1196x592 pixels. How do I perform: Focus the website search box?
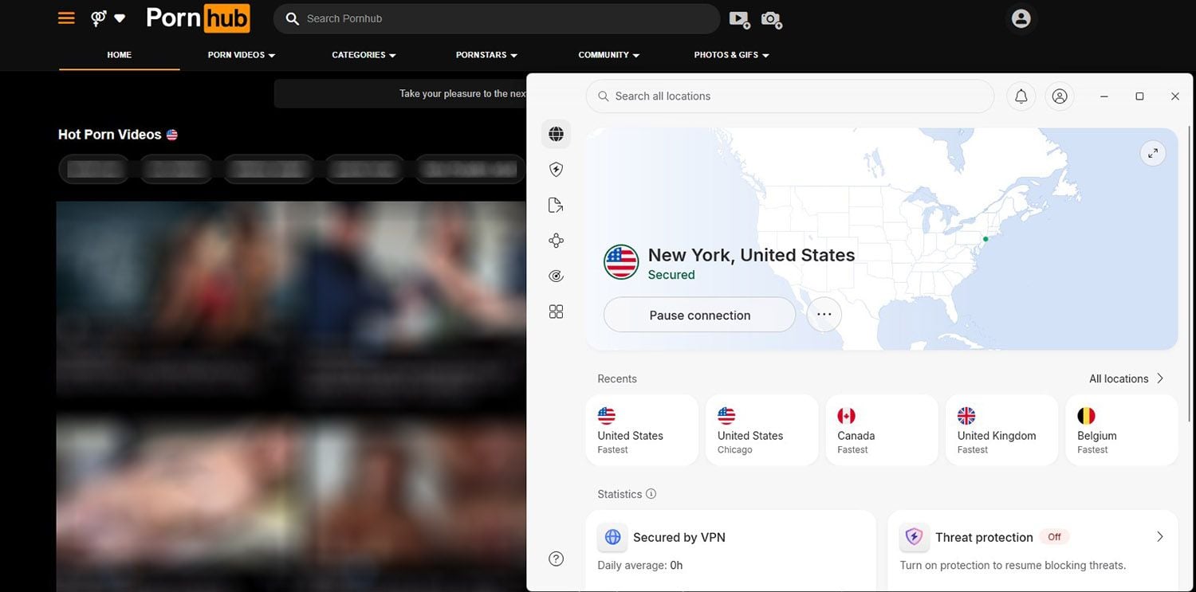coord(496,18)
